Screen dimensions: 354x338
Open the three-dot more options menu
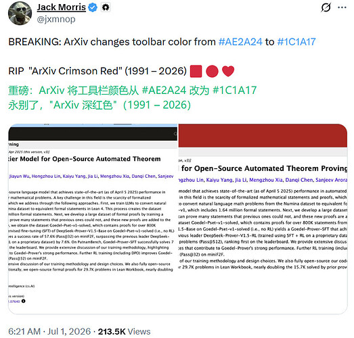342,7
